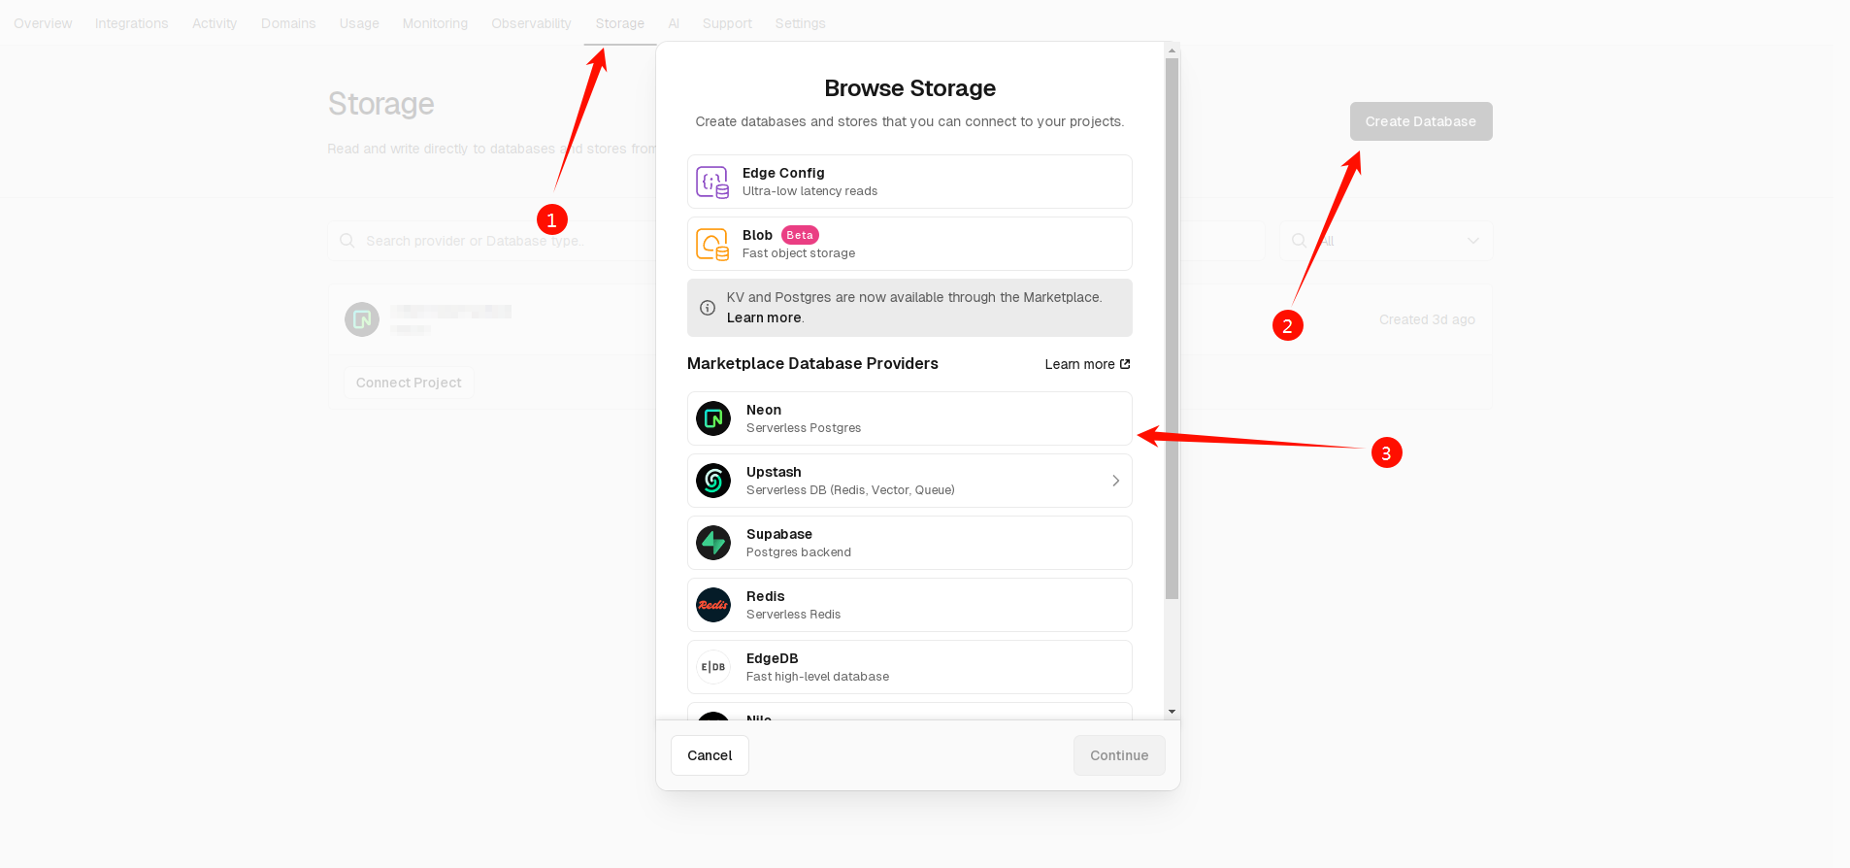Select the Edge Config storage icon

click(712, 182)
